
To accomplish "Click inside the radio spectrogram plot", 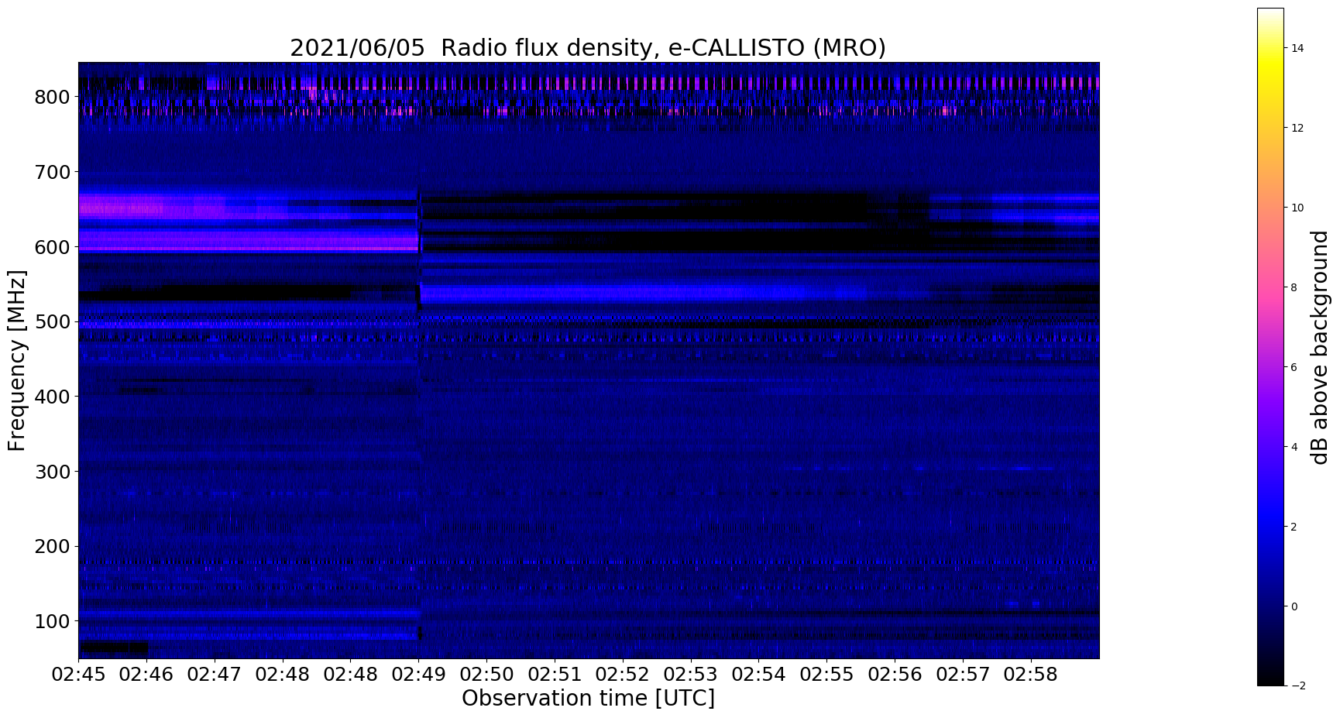I will pos(589,360).
